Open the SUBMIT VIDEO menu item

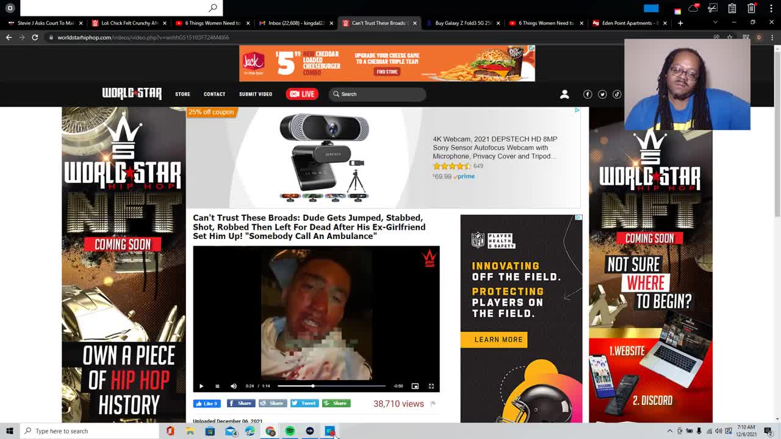(256, 94)
